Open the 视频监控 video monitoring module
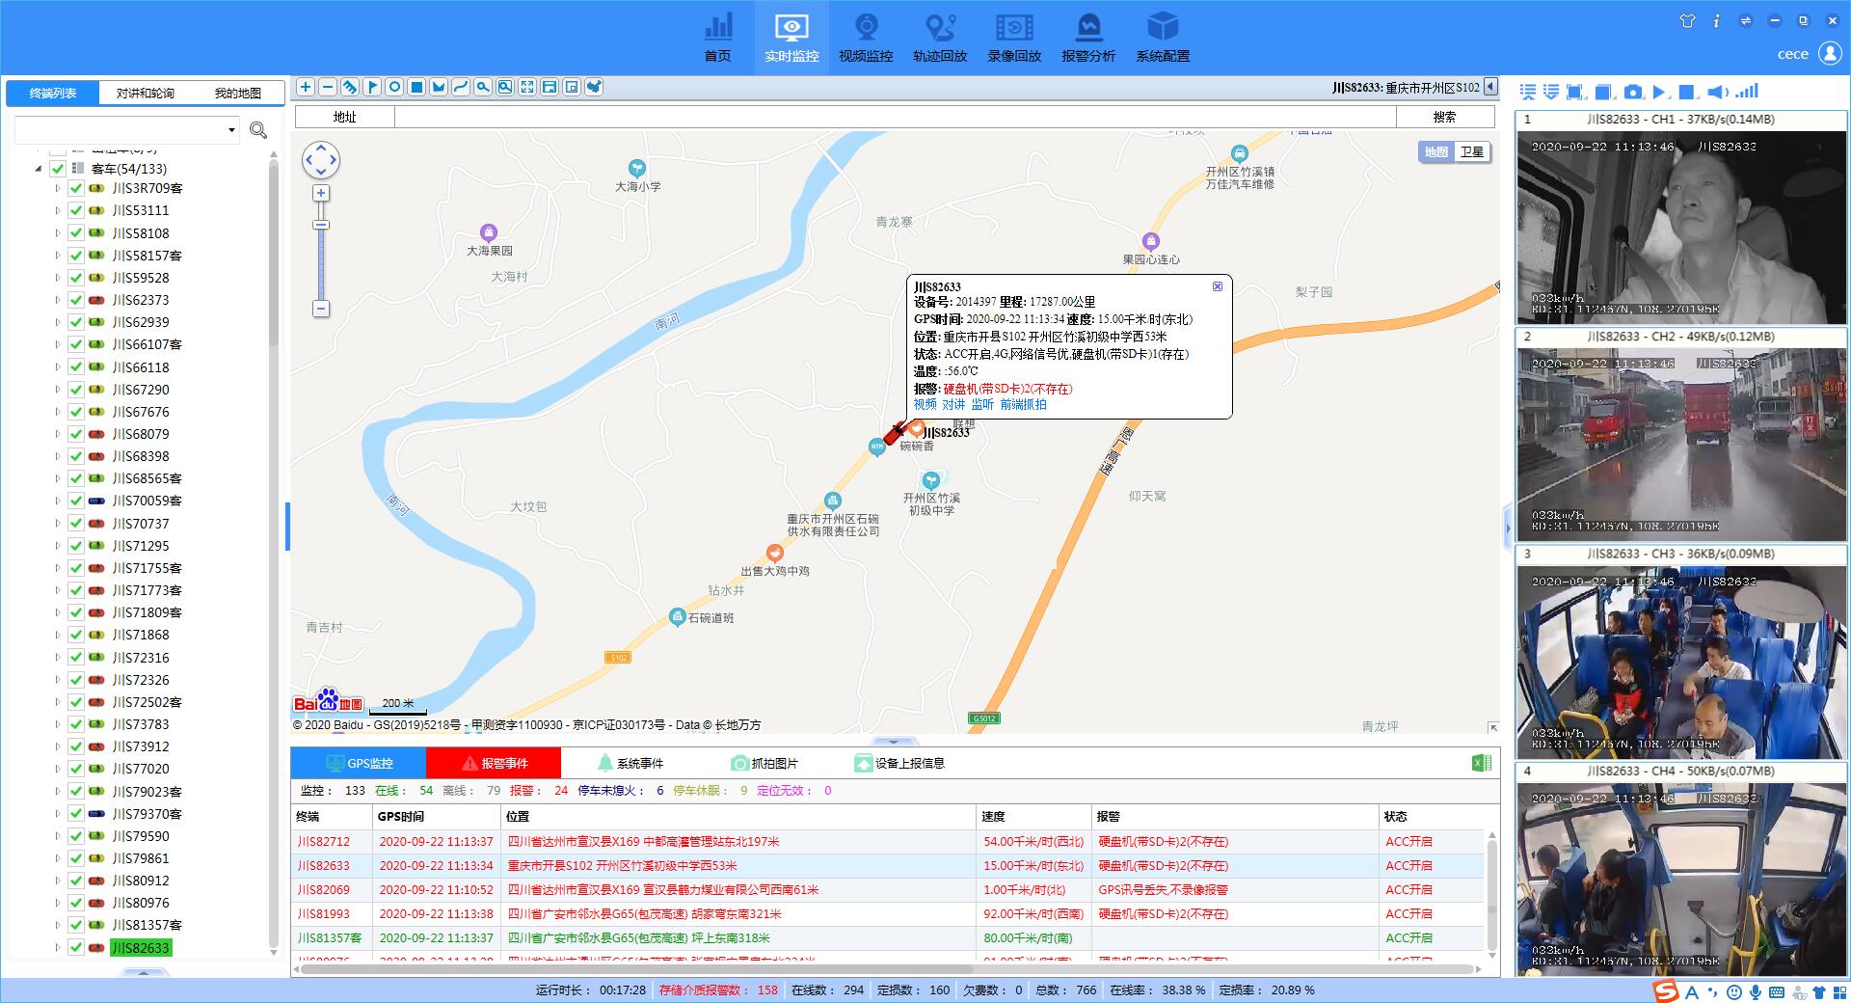The image size is (1851, 1003). (x=866, y=38)
